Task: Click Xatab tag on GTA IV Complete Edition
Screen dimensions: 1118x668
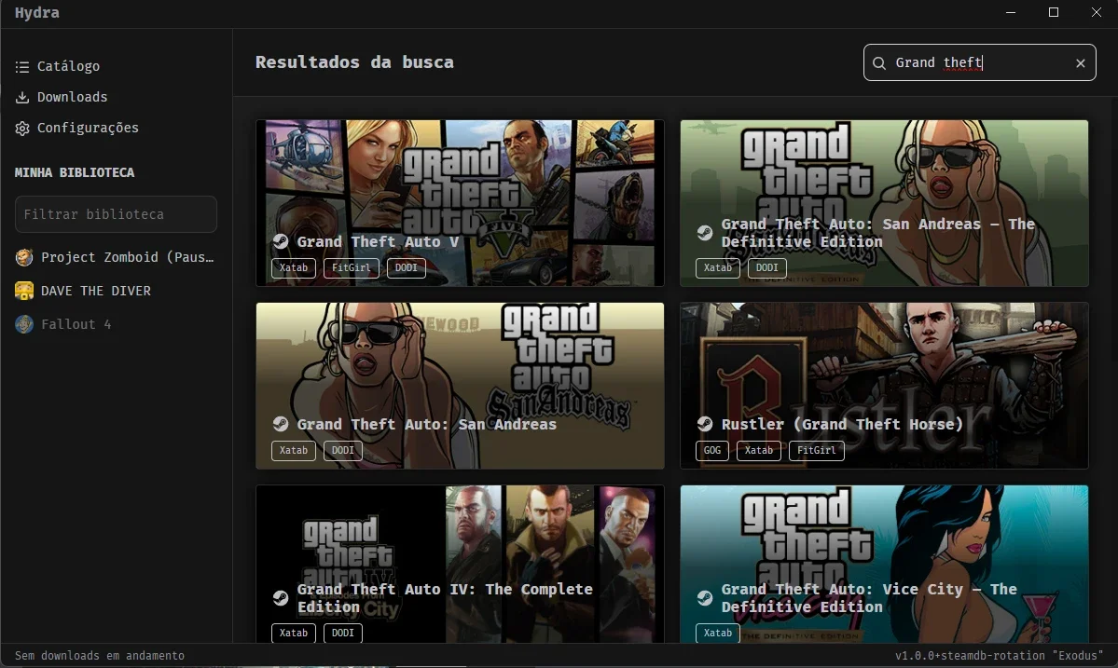Action: tap(293, 633)
